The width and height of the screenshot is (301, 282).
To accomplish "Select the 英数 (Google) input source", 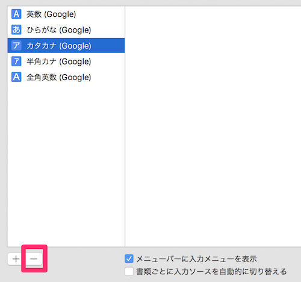I will tap(66, 14).
